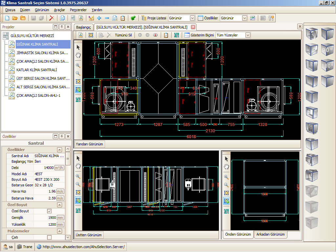Click the Genişlik mm unit button
Image resolution: width=336 pixels, height=252 pixels.
(x=60, y=218)
